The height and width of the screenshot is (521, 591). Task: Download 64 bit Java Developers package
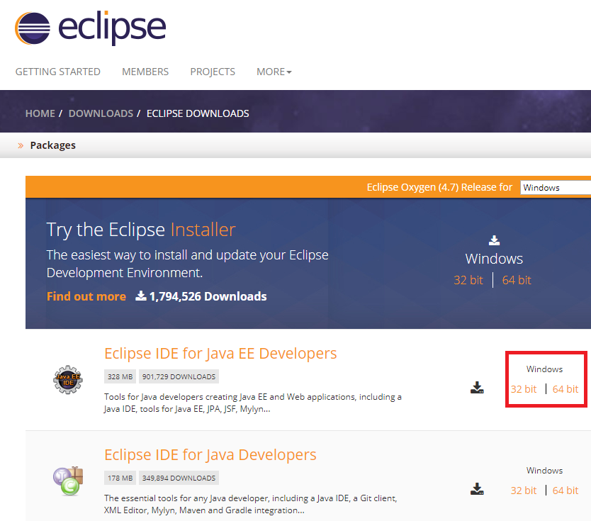pos(565,491)
